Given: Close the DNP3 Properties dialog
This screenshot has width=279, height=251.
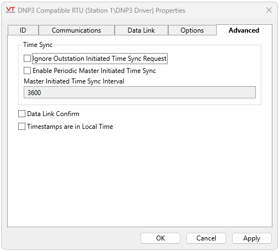Looking at the screenshot, I should 269,10.
